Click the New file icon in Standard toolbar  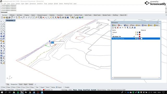point(2,17)
